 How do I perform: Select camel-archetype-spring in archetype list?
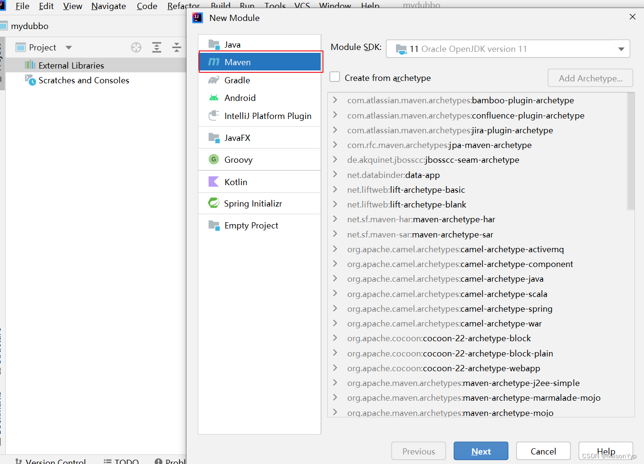coord(449,309)
